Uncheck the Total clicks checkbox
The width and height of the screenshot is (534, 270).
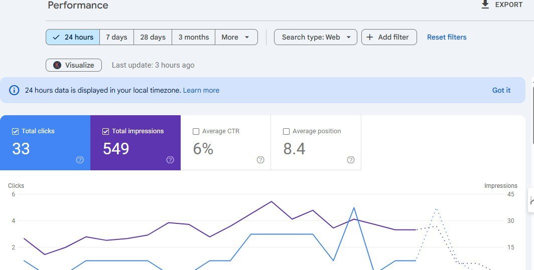tap(15, 131)
